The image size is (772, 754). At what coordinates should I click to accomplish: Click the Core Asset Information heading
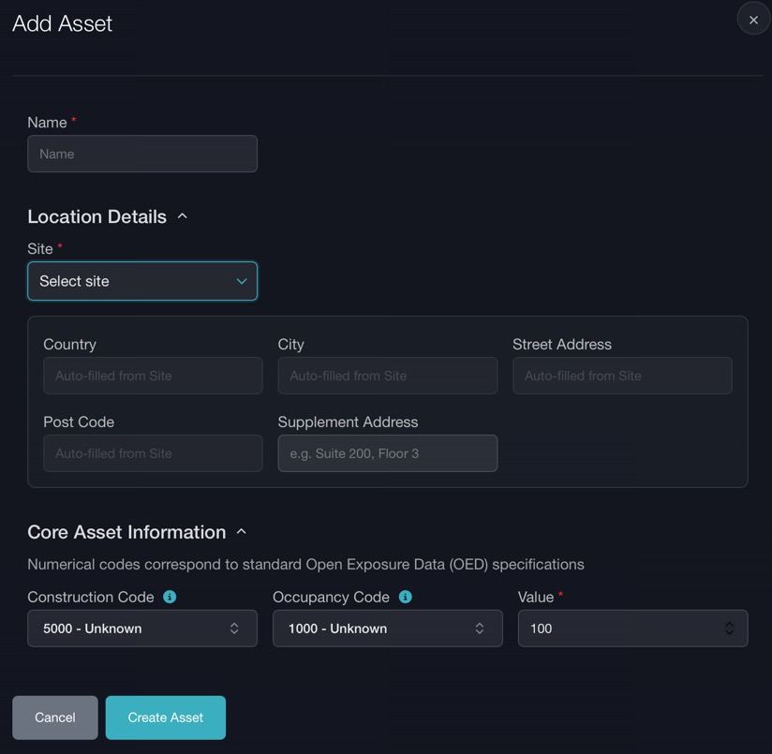pyautogui.click(x=126, y=532)
